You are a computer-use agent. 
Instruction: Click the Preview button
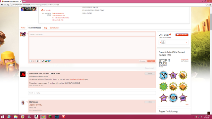pos(143,61)
